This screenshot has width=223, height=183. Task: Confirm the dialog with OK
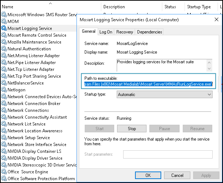point(148,175)
